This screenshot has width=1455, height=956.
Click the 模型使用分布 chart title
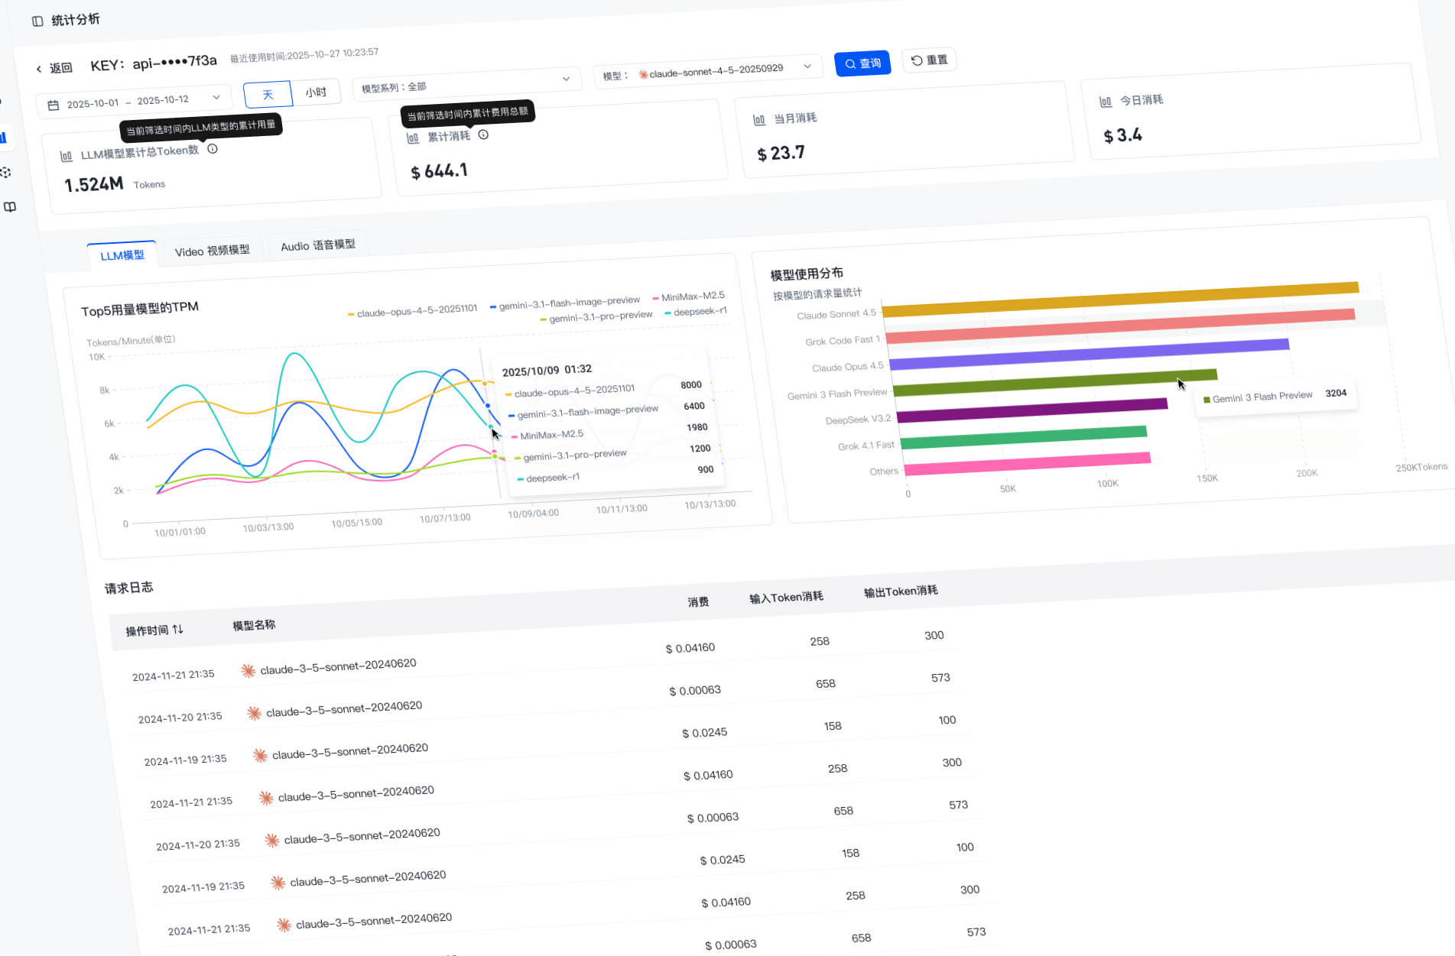coord(807,274)
